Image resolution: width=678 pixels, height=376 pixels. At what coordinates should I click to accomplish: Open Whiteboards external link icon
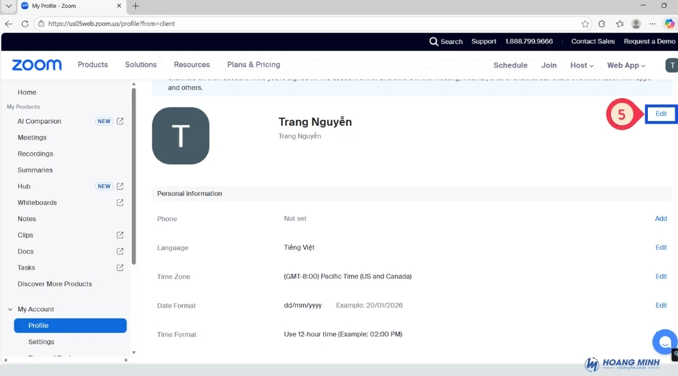tap(120, 202)
